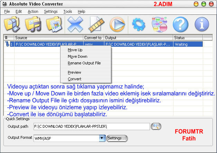Click the app logo in title bar

[4, 4]
